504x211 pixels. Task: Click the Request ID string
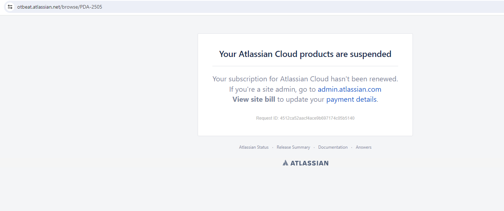pos(305,118)
